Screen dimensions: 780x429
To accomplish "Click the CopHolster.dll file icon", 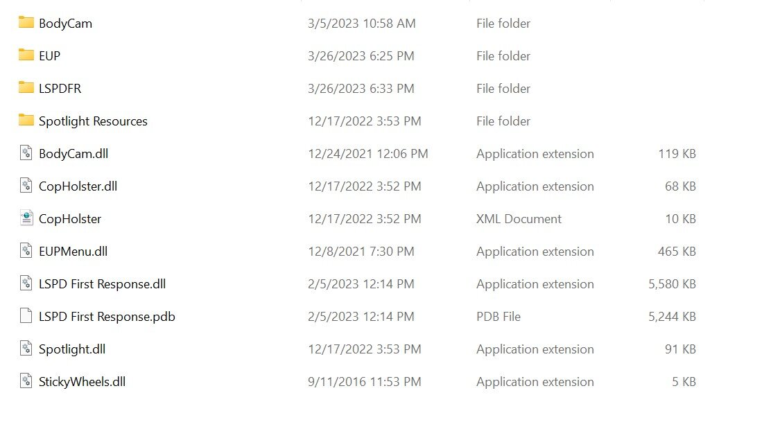I will click(26, 186).
